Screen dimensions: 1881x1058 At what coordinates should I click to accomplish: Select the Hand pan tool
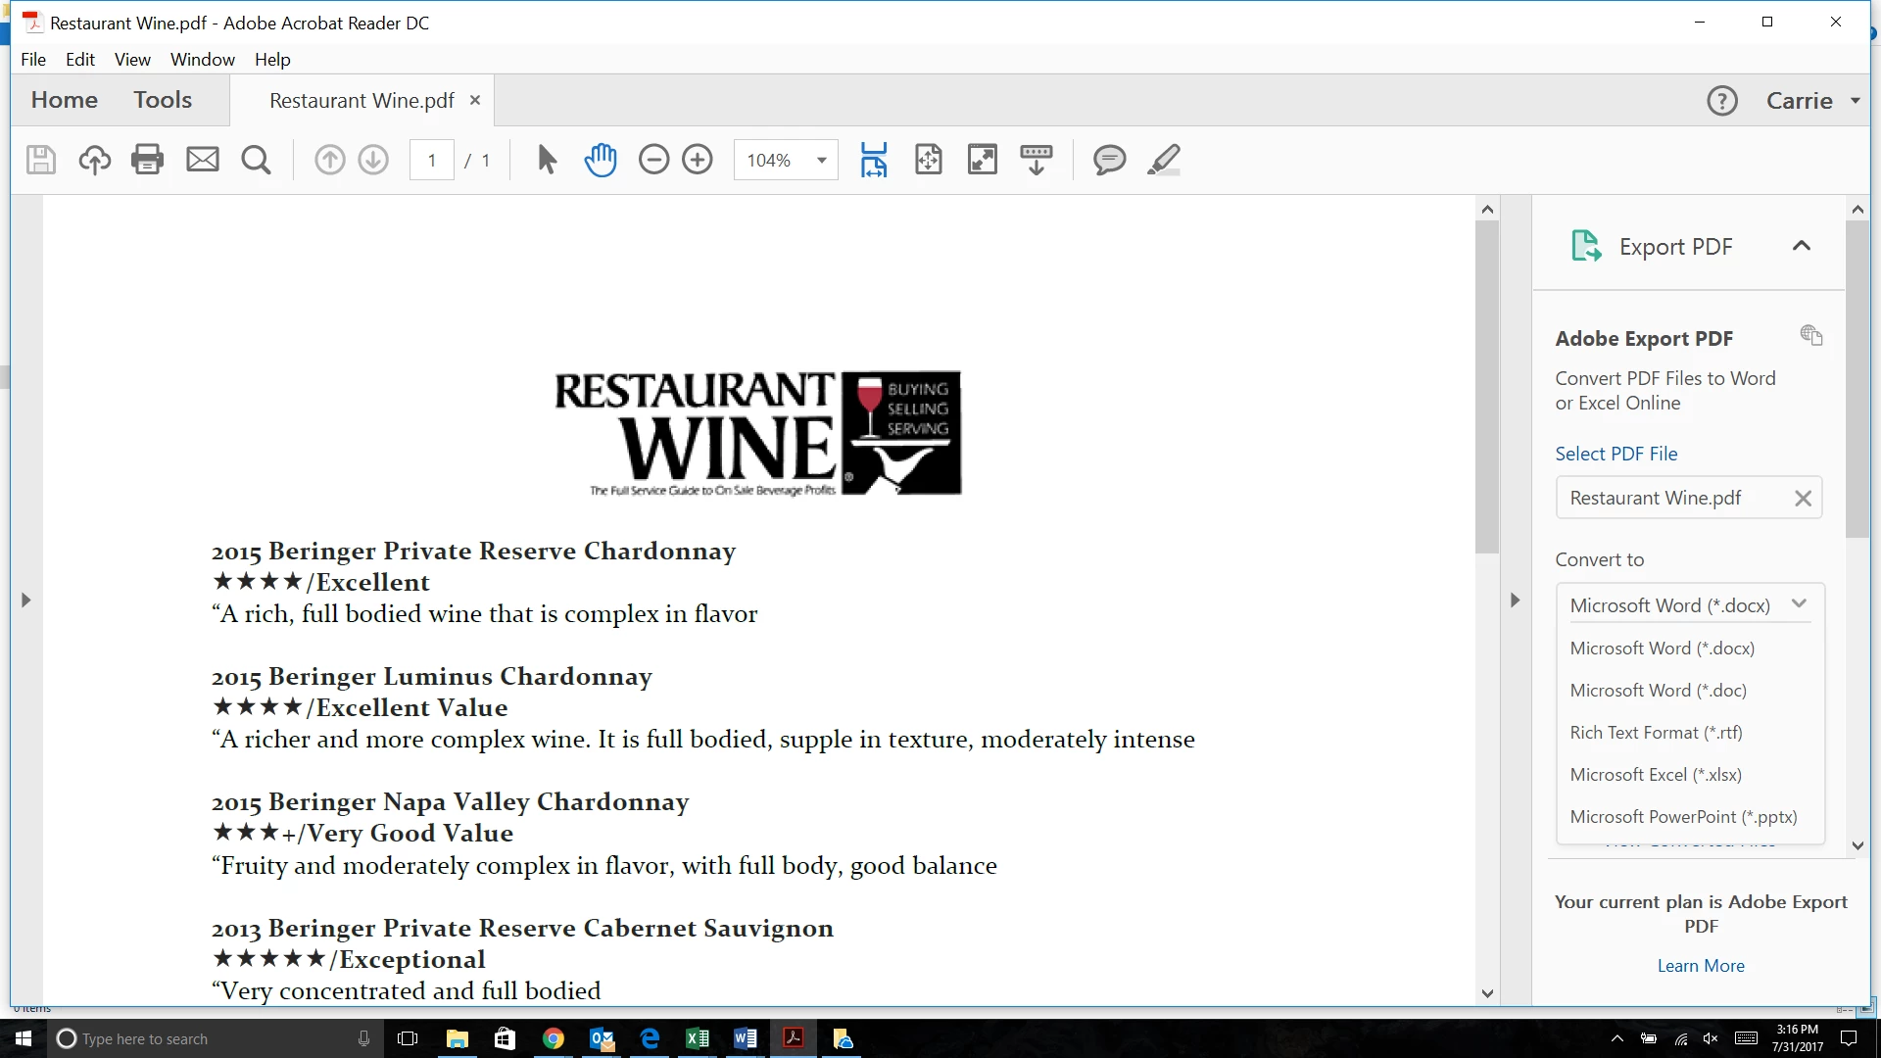pos(600,160)
